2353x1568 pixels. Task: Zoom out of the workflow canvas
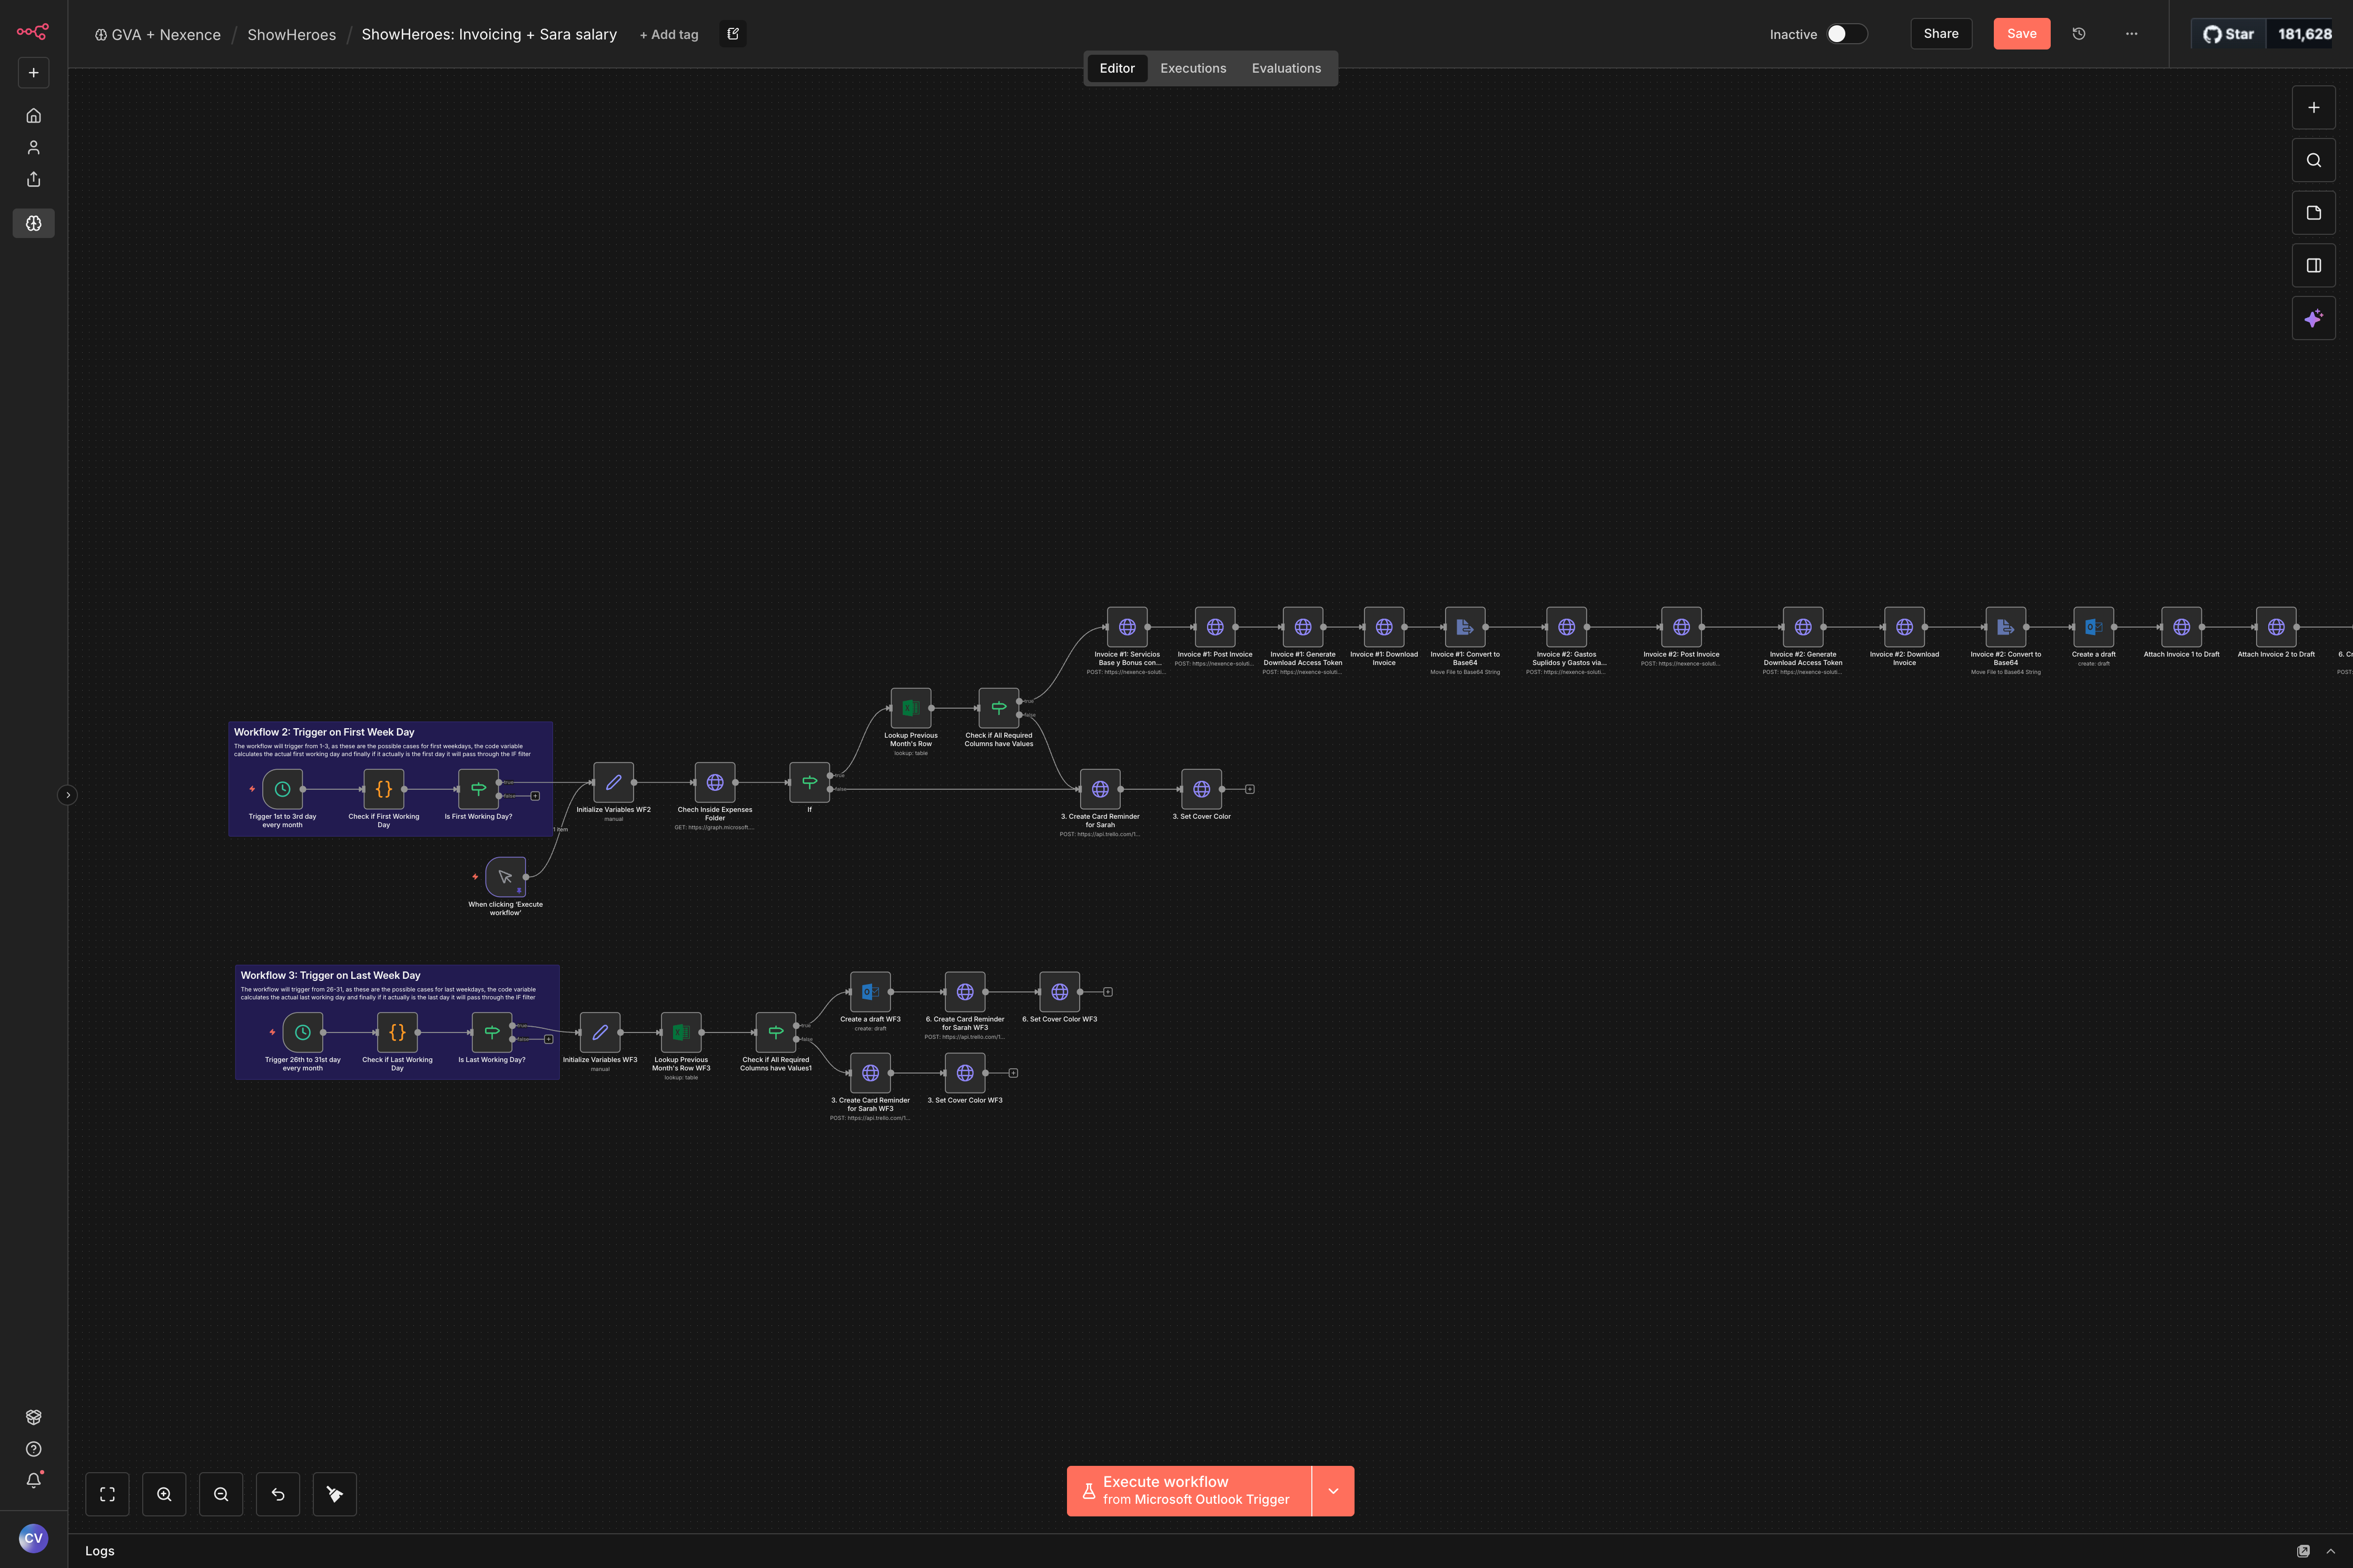[x=221, y=1494]
